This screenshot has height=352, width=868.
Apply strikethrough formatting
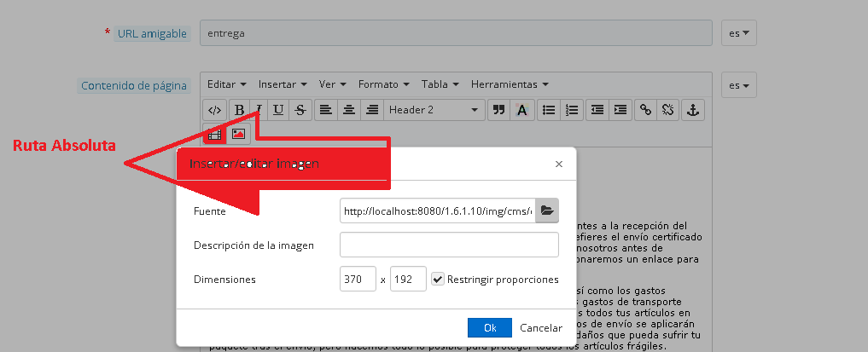[300, 110]
